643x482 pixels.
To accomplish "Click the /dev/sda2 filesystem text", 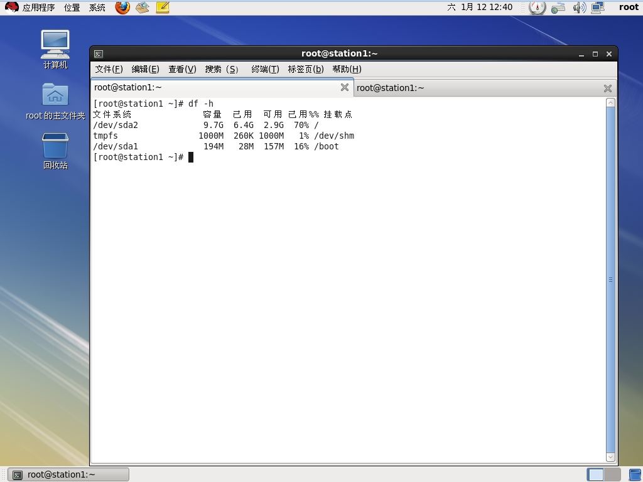I will [116, 125].
